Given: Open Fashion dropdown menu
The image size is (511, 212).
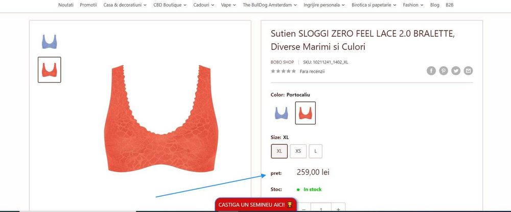Looking at the screenshot, I should [413, 5].
